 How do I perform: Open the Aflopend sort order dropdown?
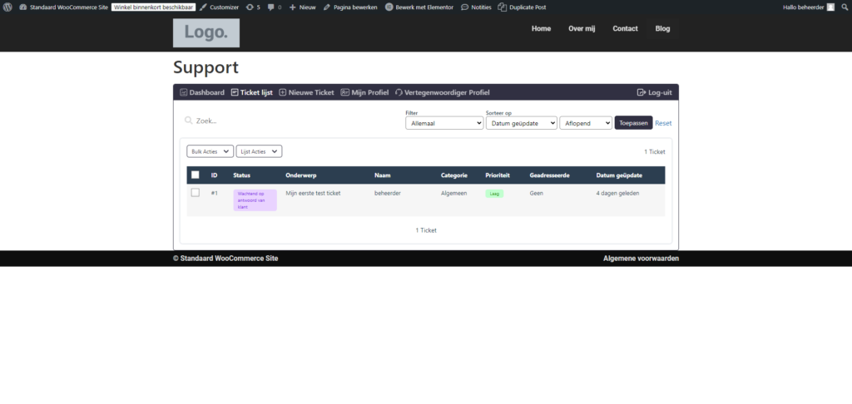pyautogui.click(x=586, y=123)
